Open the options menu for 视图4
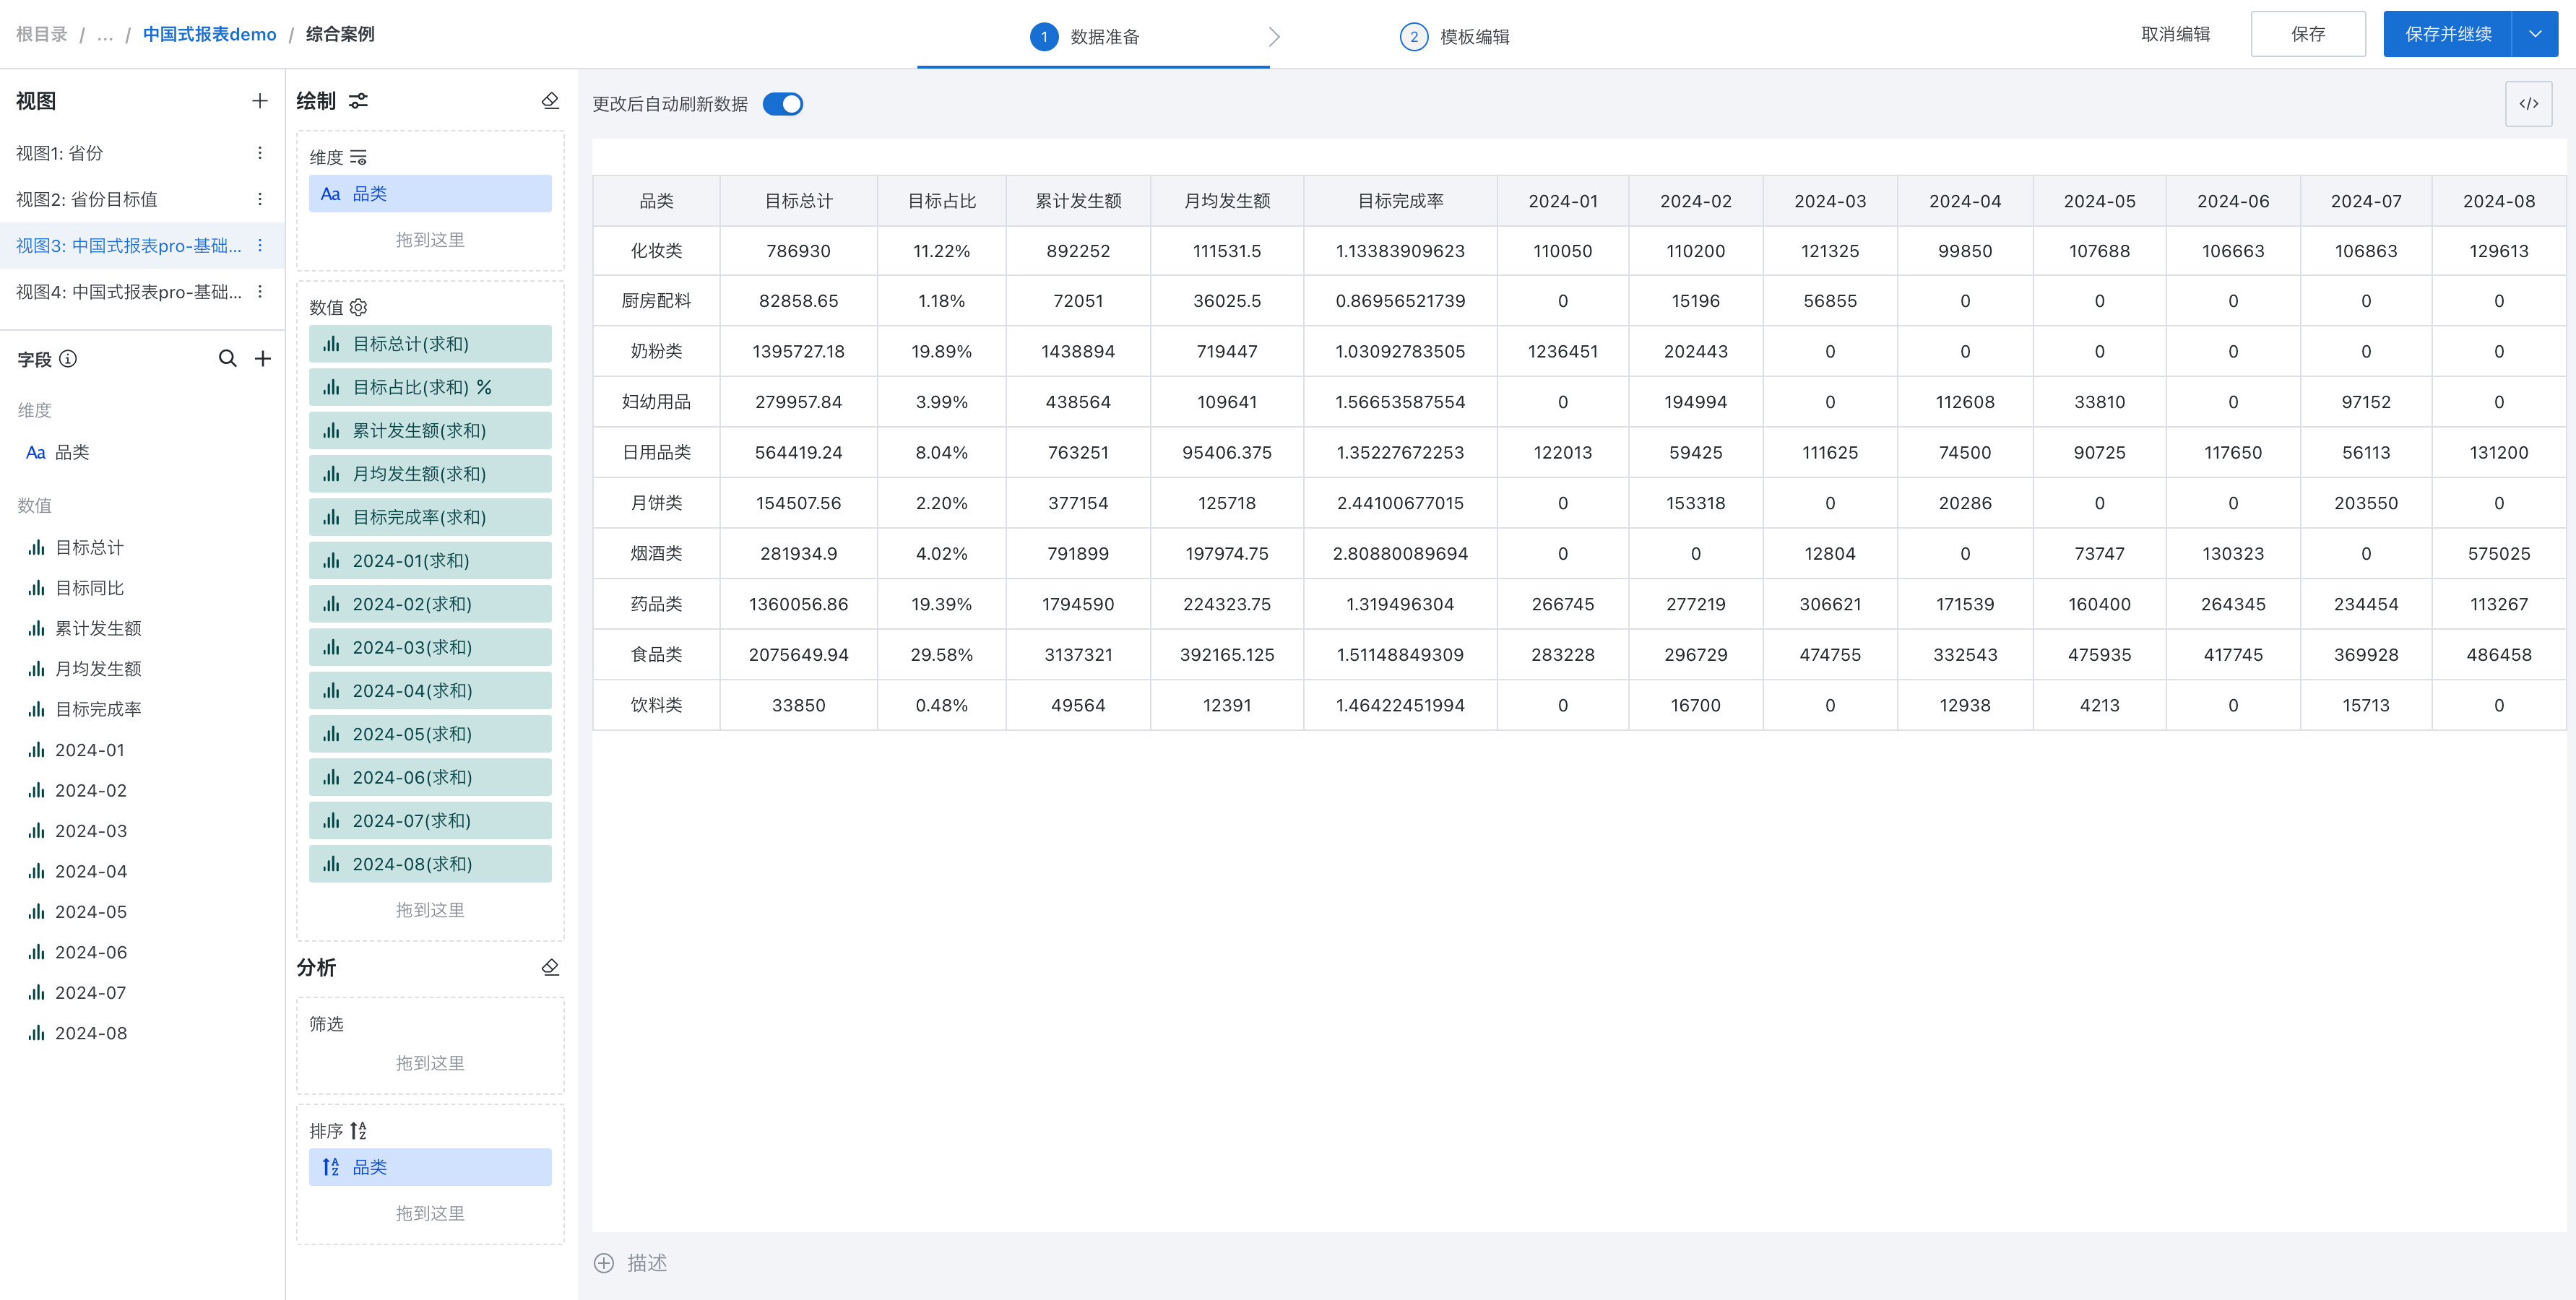Screen dimensions: 2576x1300 tap(260, 292)
